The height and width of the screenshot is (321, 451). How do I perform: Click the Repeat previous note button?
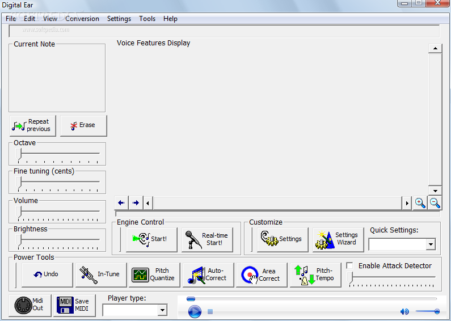(x=33, y=126)
